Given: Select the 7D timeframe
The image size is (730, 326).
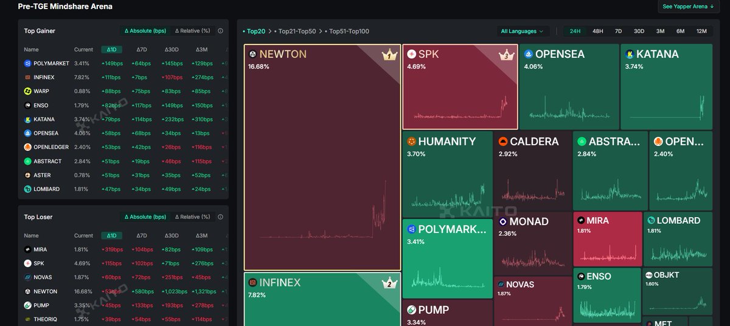Looking at the screenshot, I should pyautogui.click(x=618, y=31).
